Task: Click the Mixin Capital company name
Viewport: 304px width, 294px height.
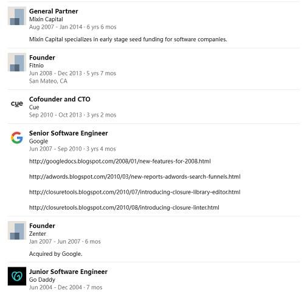Action: coord(46,19)
